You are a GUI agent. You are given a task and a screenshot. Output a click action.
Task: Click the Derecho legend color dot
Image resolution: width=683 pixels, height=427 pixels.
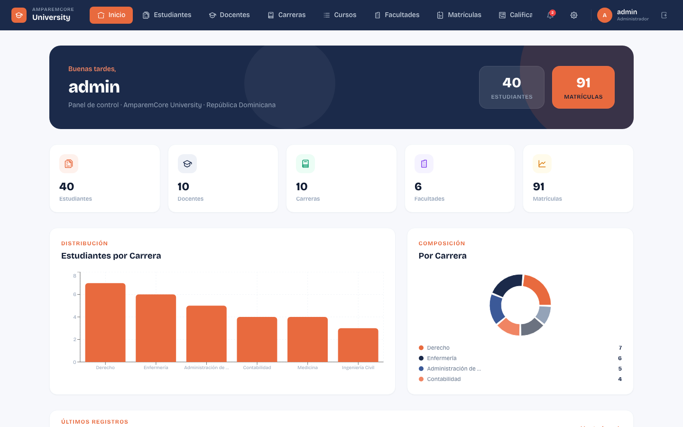click(421, 348)
